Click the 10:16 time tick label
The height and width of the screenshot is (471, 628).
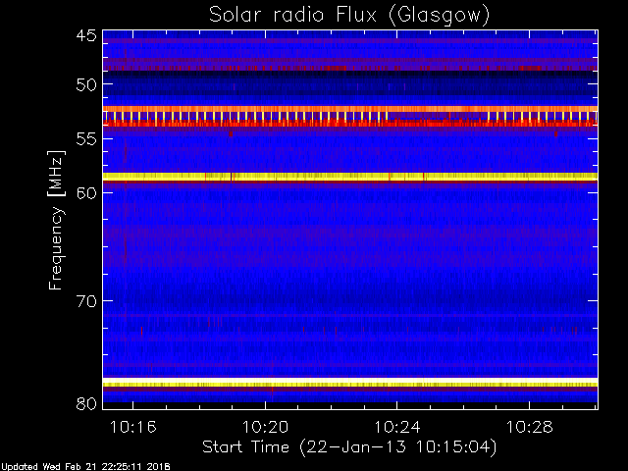tap(133, 427)
